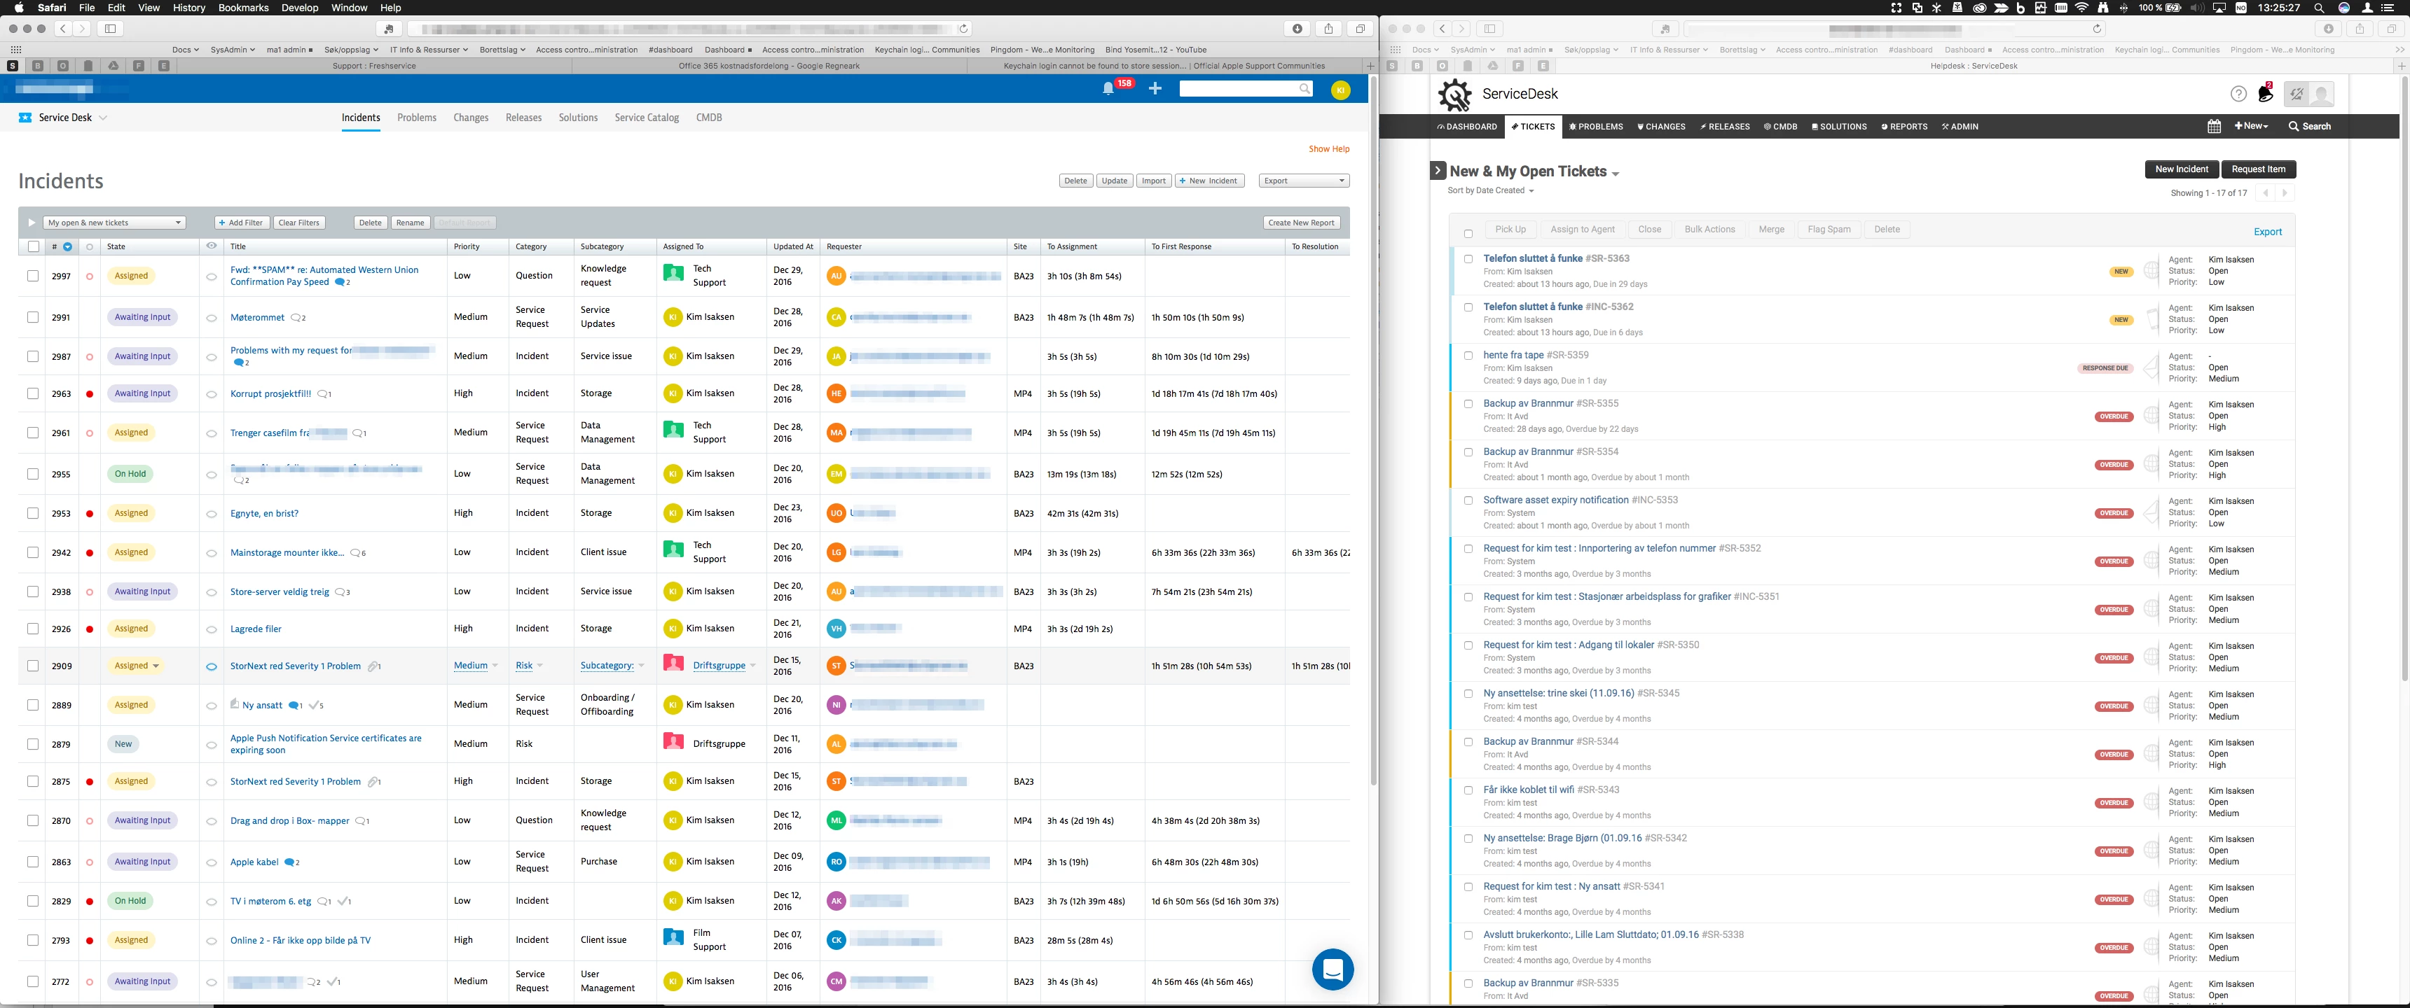
Task: Click the ServiceDesk profile picture
Action: tap(2320, 94)
